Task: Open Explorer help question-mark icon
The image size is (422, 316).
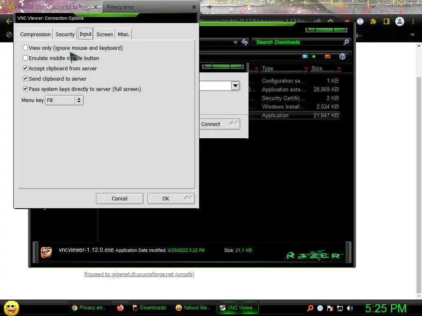Action: point(342,56)
